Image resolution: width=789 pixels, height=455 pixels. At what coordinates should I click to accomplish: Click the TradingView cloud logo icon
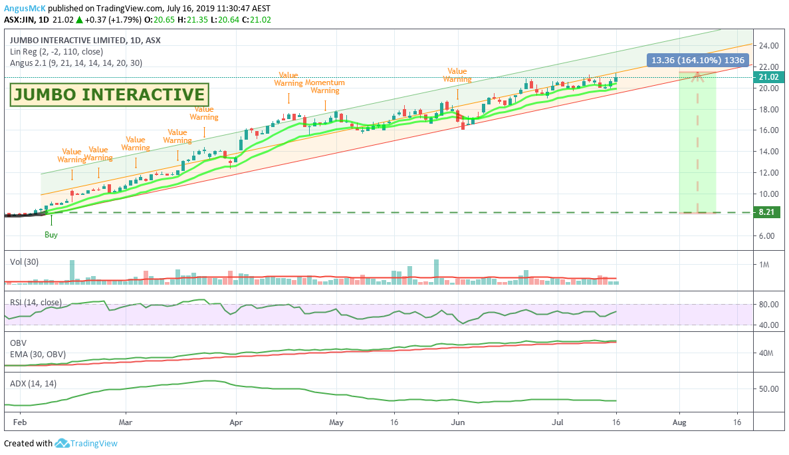pos(61,444)
